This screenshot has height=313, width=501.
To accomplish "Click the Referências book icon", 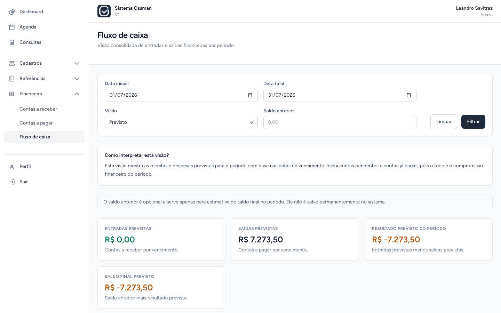I will [x=12, y=79].
